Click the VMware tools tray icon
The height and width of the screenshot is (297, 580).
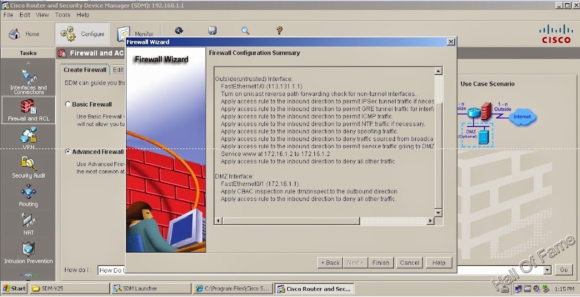527,289
